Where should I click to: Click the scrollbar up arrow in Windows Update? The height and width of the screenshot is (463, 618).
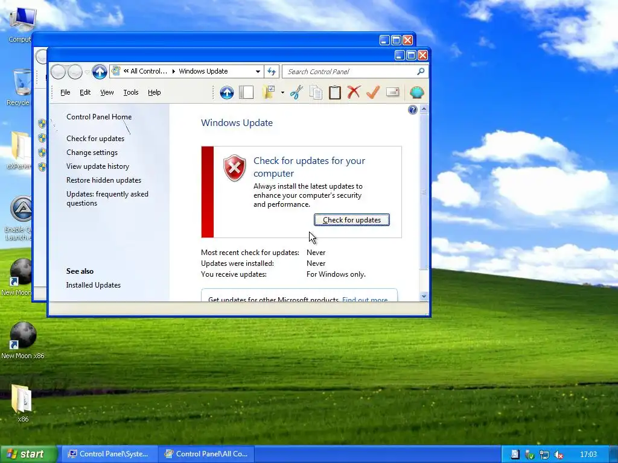point(424,109)
